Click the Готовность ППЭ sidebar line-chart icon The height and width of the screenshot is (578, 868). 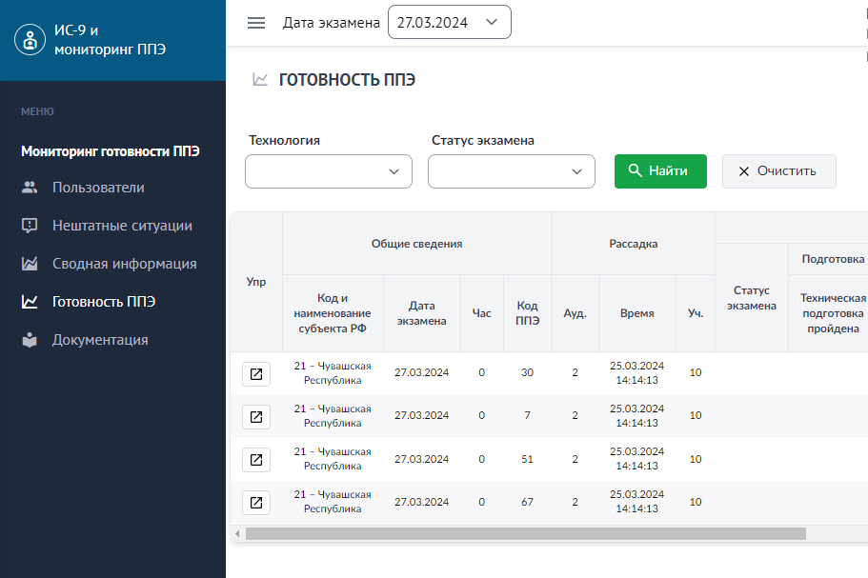pos(30,302)
